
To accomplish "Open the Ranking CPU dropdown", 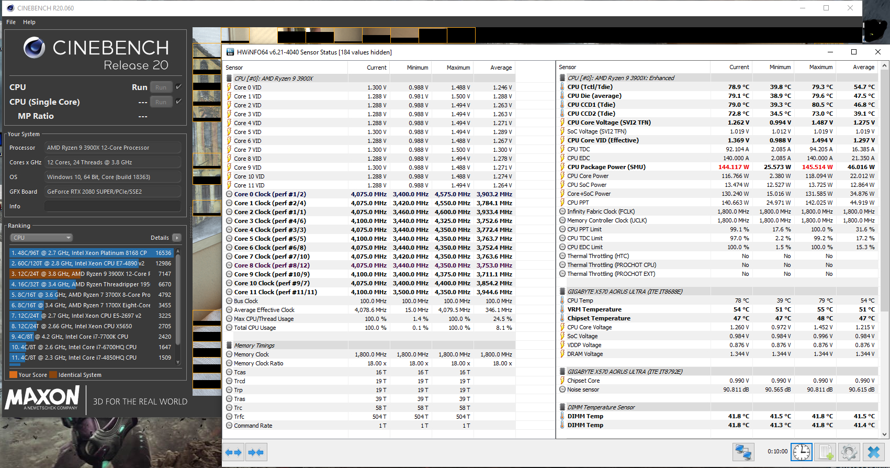I will click(41, 238).
